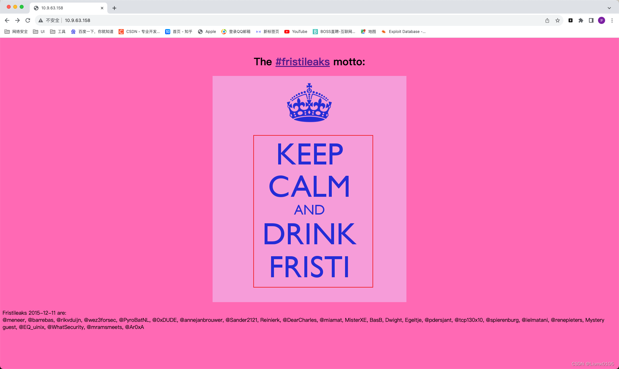
Task: Expand the tab search chevron
Action: [609, 8]
